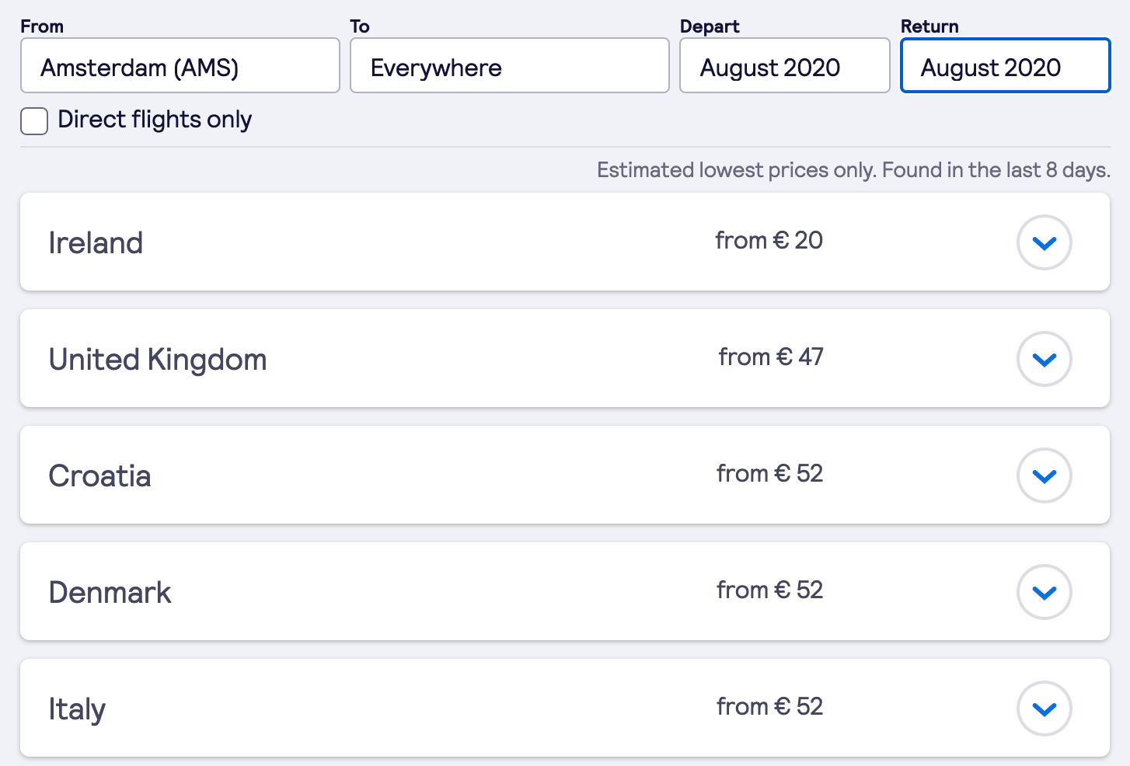Click the To field showing Everywhere
Image resolution: width=1130 pixels, height=766 pixels.
coord(509,66)
